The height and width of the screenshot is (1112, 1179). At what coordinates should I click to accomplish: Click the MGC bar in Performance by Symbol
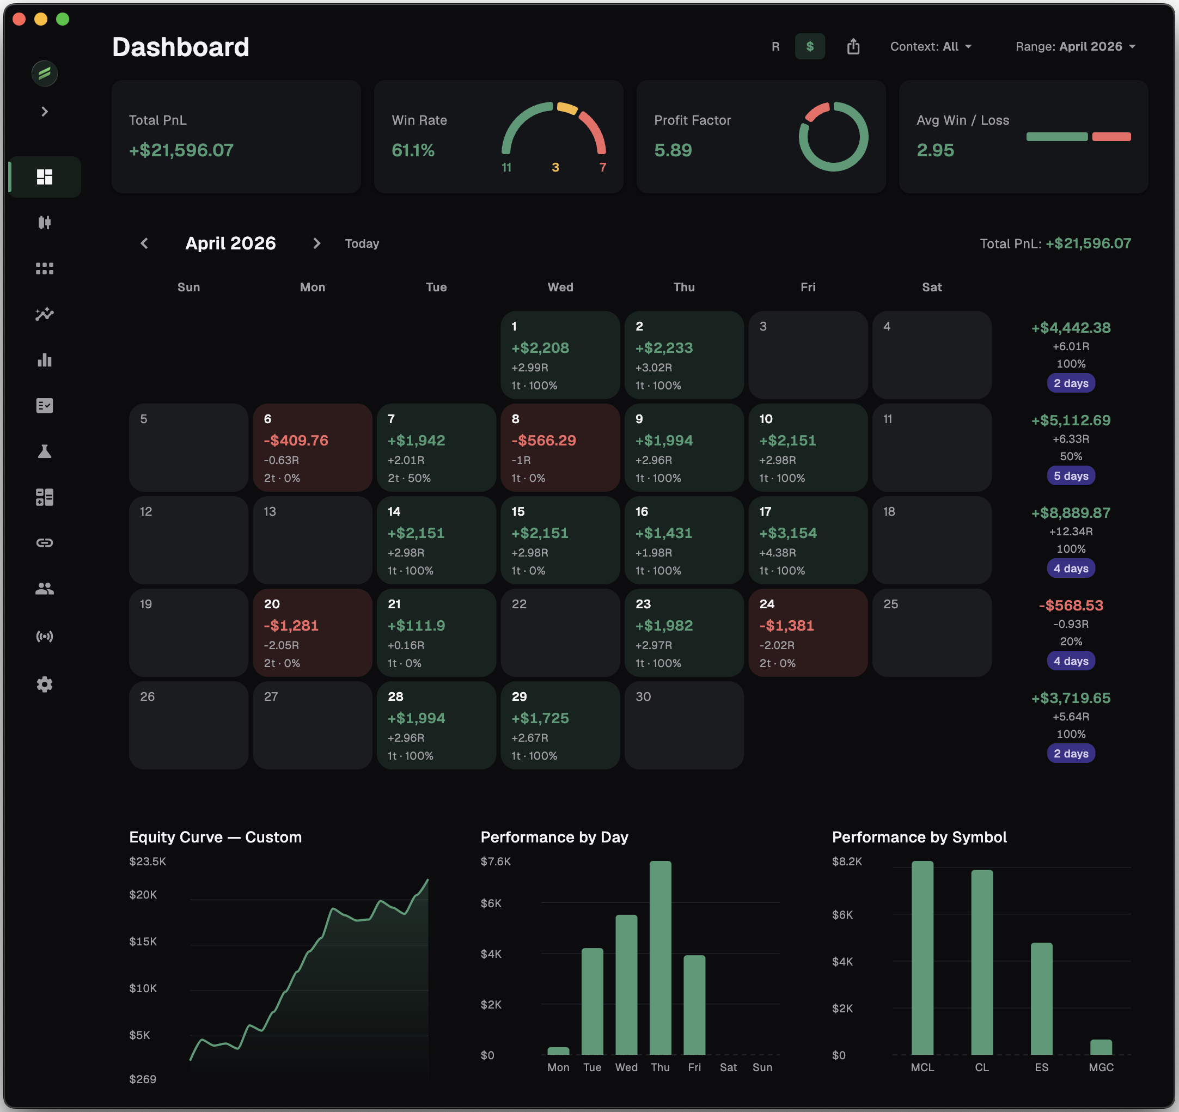pyautogui.click(x=1101, y=1047)
